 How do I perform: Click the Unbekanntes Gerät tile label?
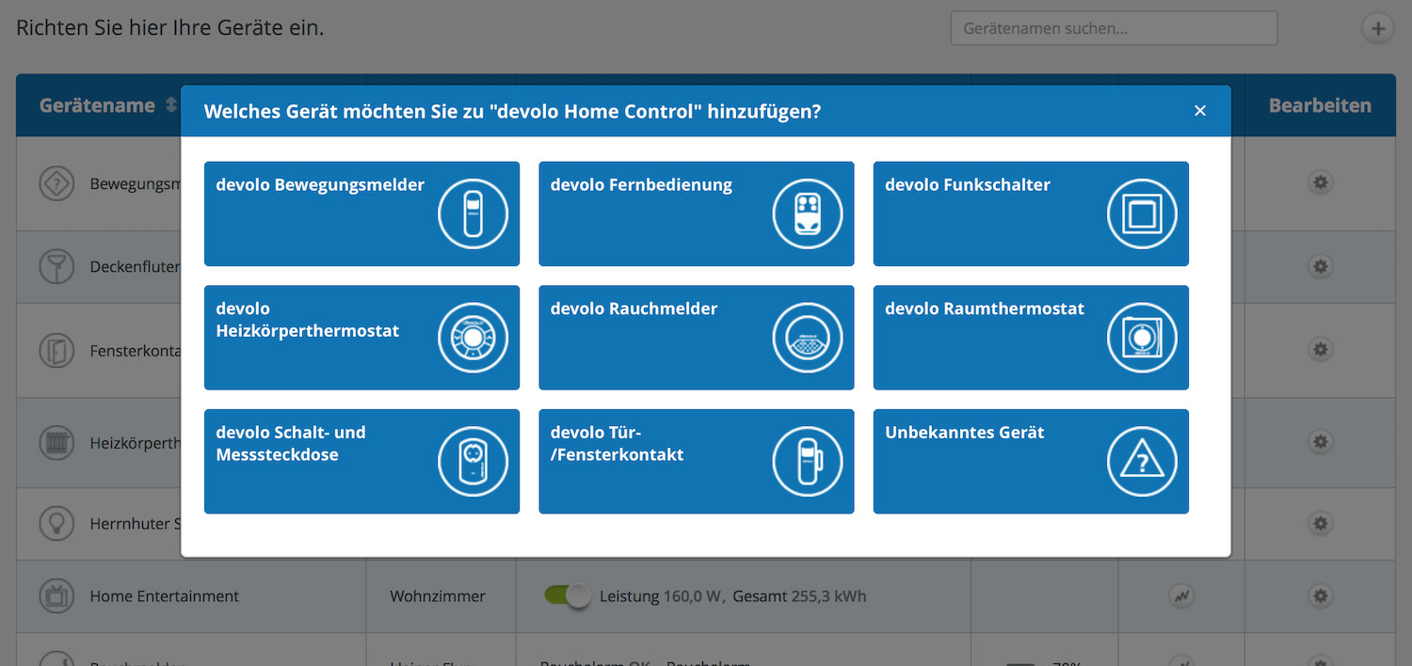point(965,433)
